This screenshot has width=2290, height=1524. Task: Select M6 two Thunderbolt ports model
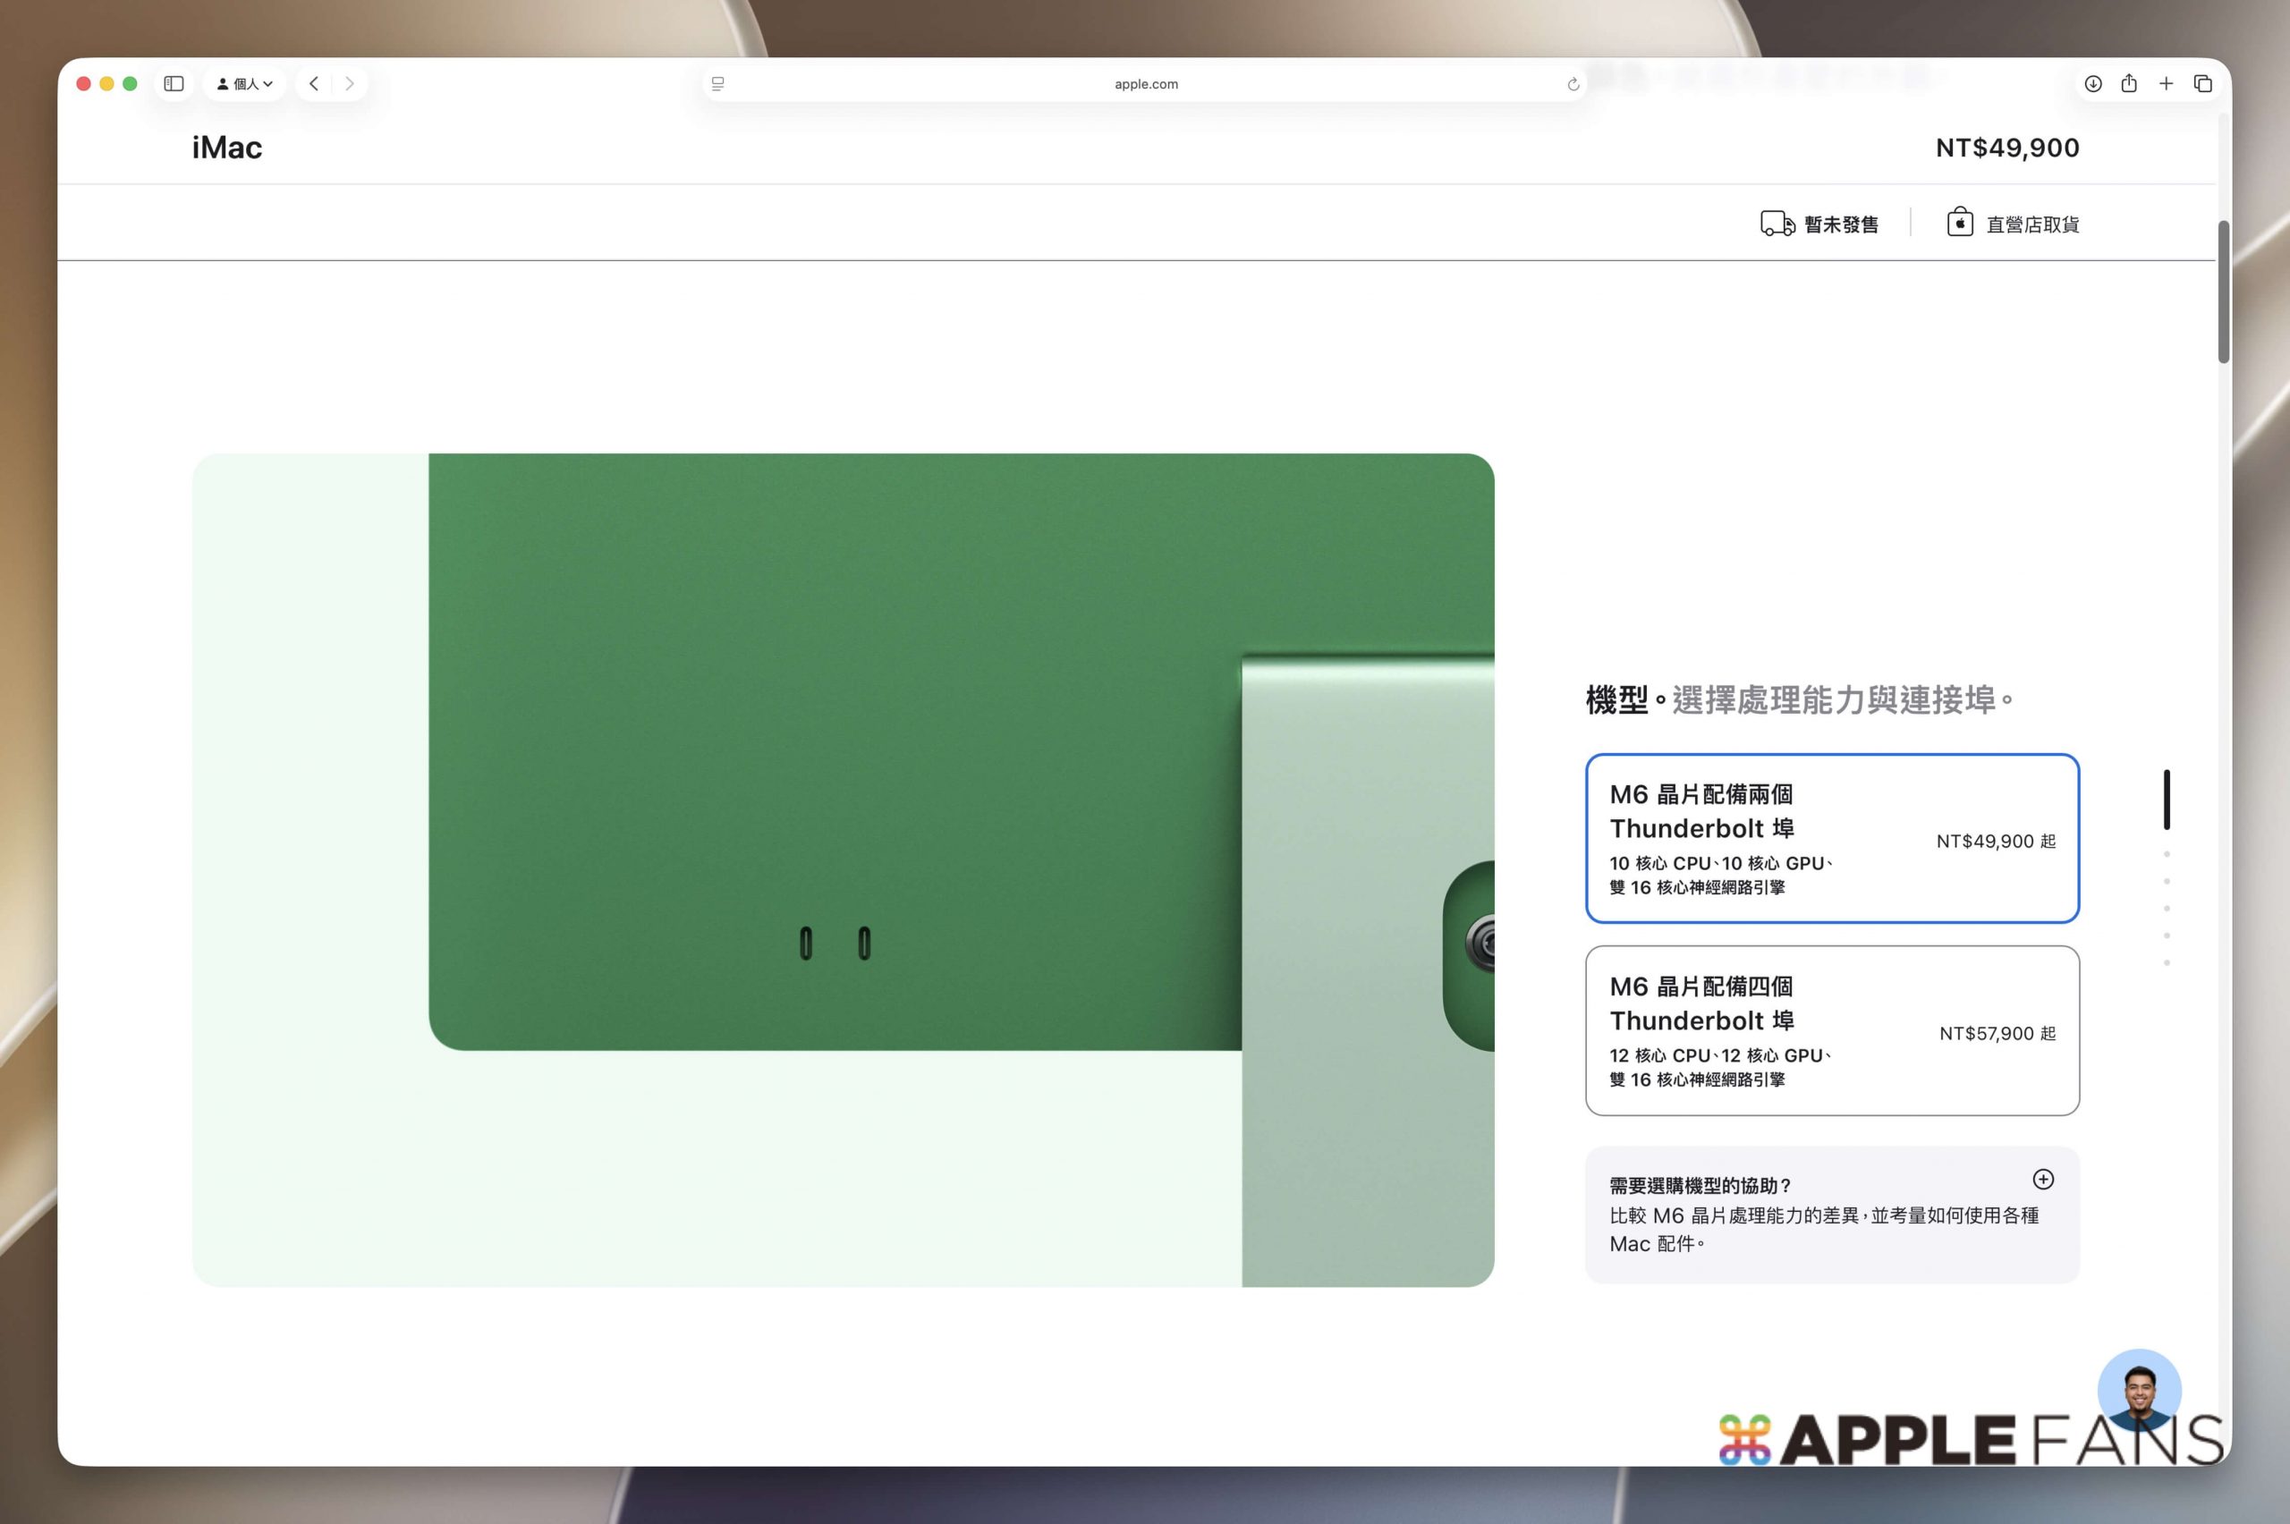[1832, 838]
